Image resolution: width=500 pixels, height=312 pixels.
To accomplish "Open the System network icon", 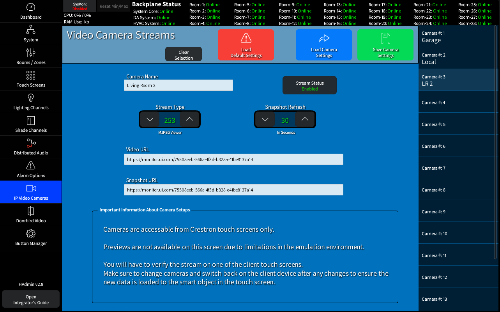I will [x=31, y=30].
